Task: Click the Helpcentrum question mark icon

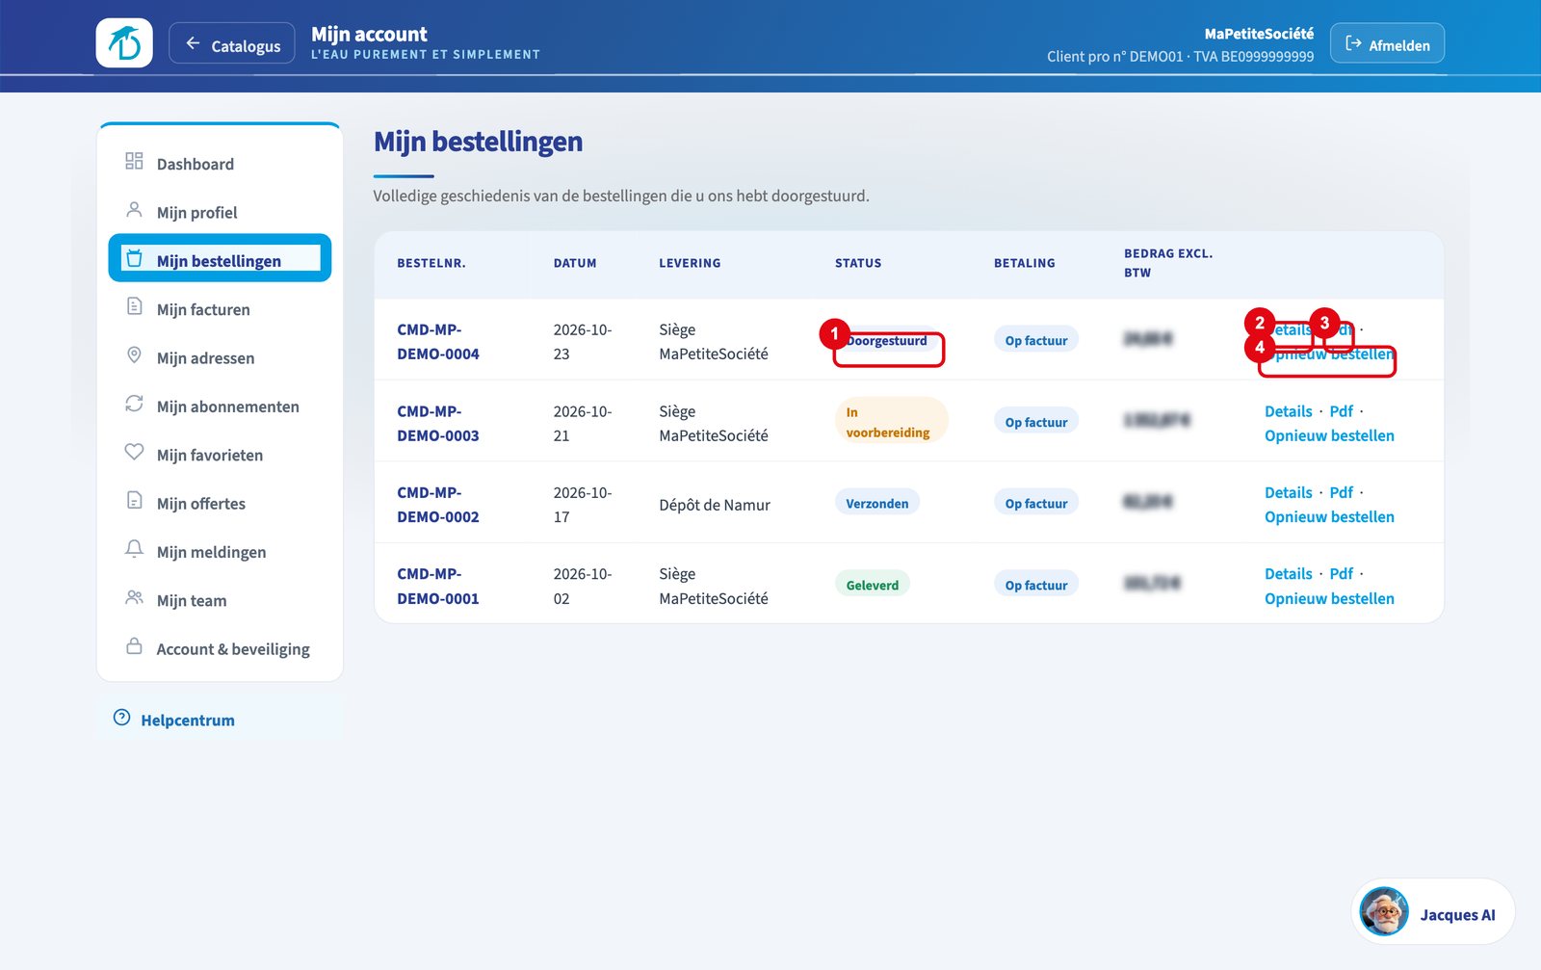Action: (x=121, y=718)
